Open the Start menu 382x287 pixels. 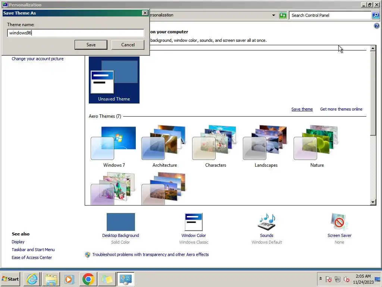10,279
